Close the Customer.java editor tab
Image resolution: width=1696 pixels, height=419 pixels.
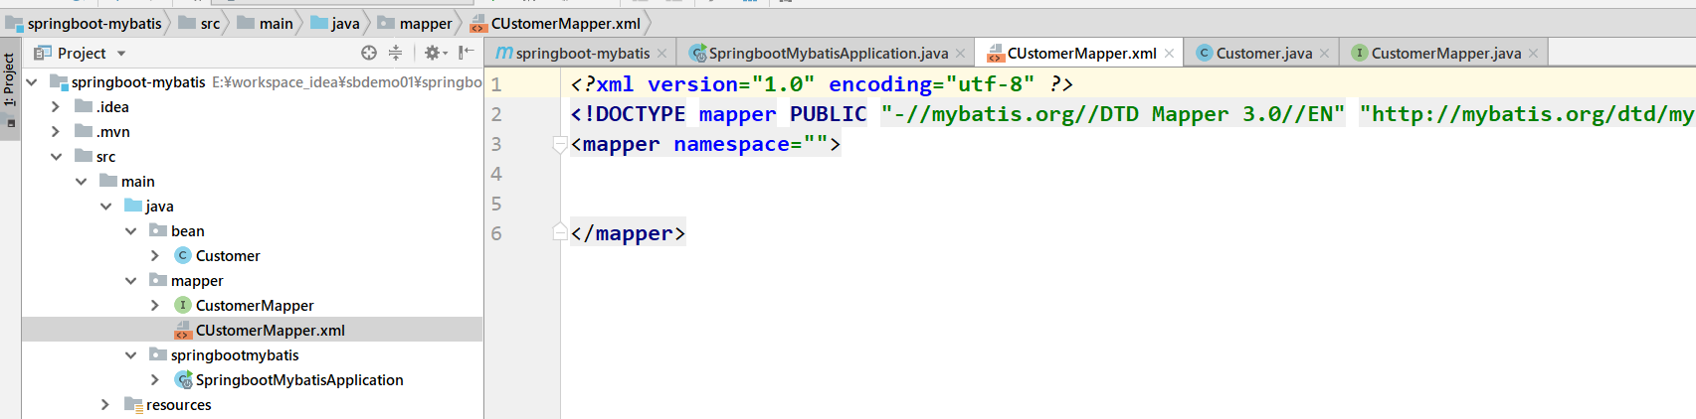pyautogui.click(x=1324, y=54)
